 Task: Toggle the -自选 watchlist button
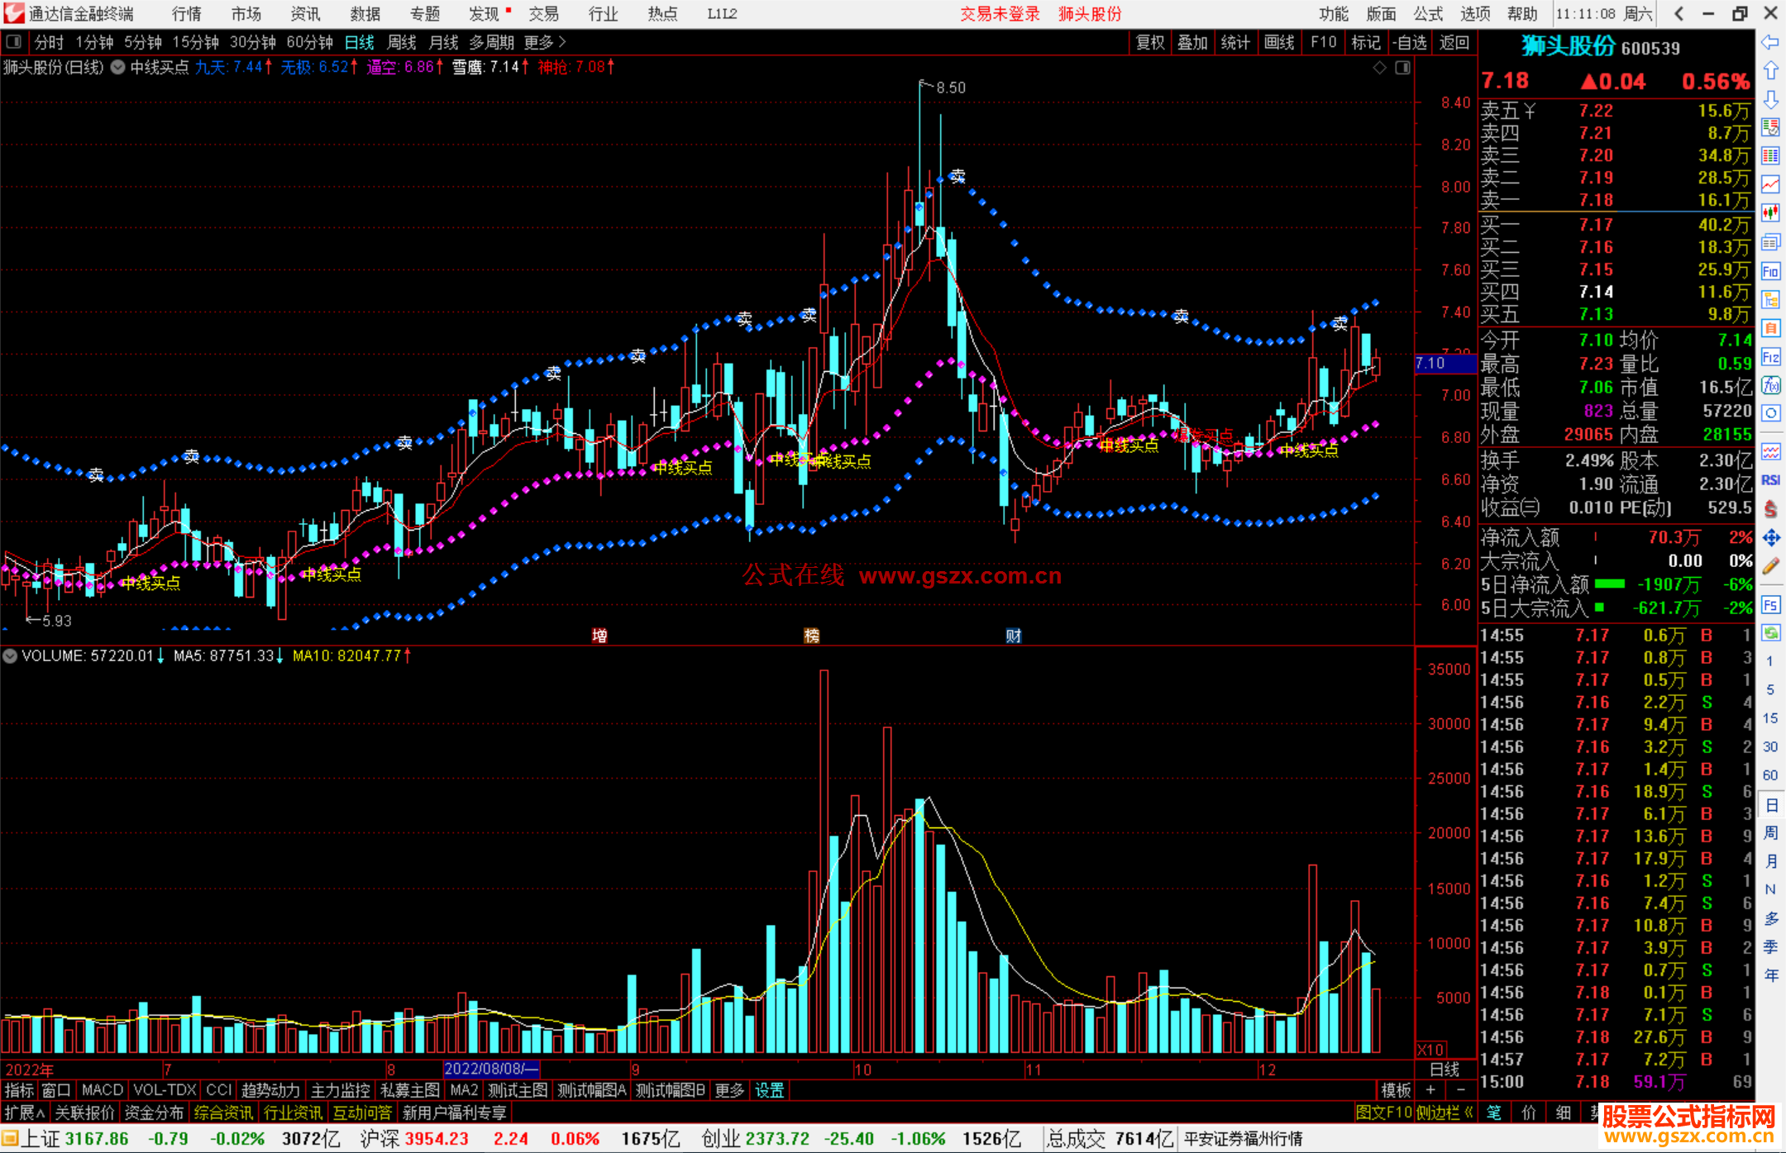(1409, 42)
